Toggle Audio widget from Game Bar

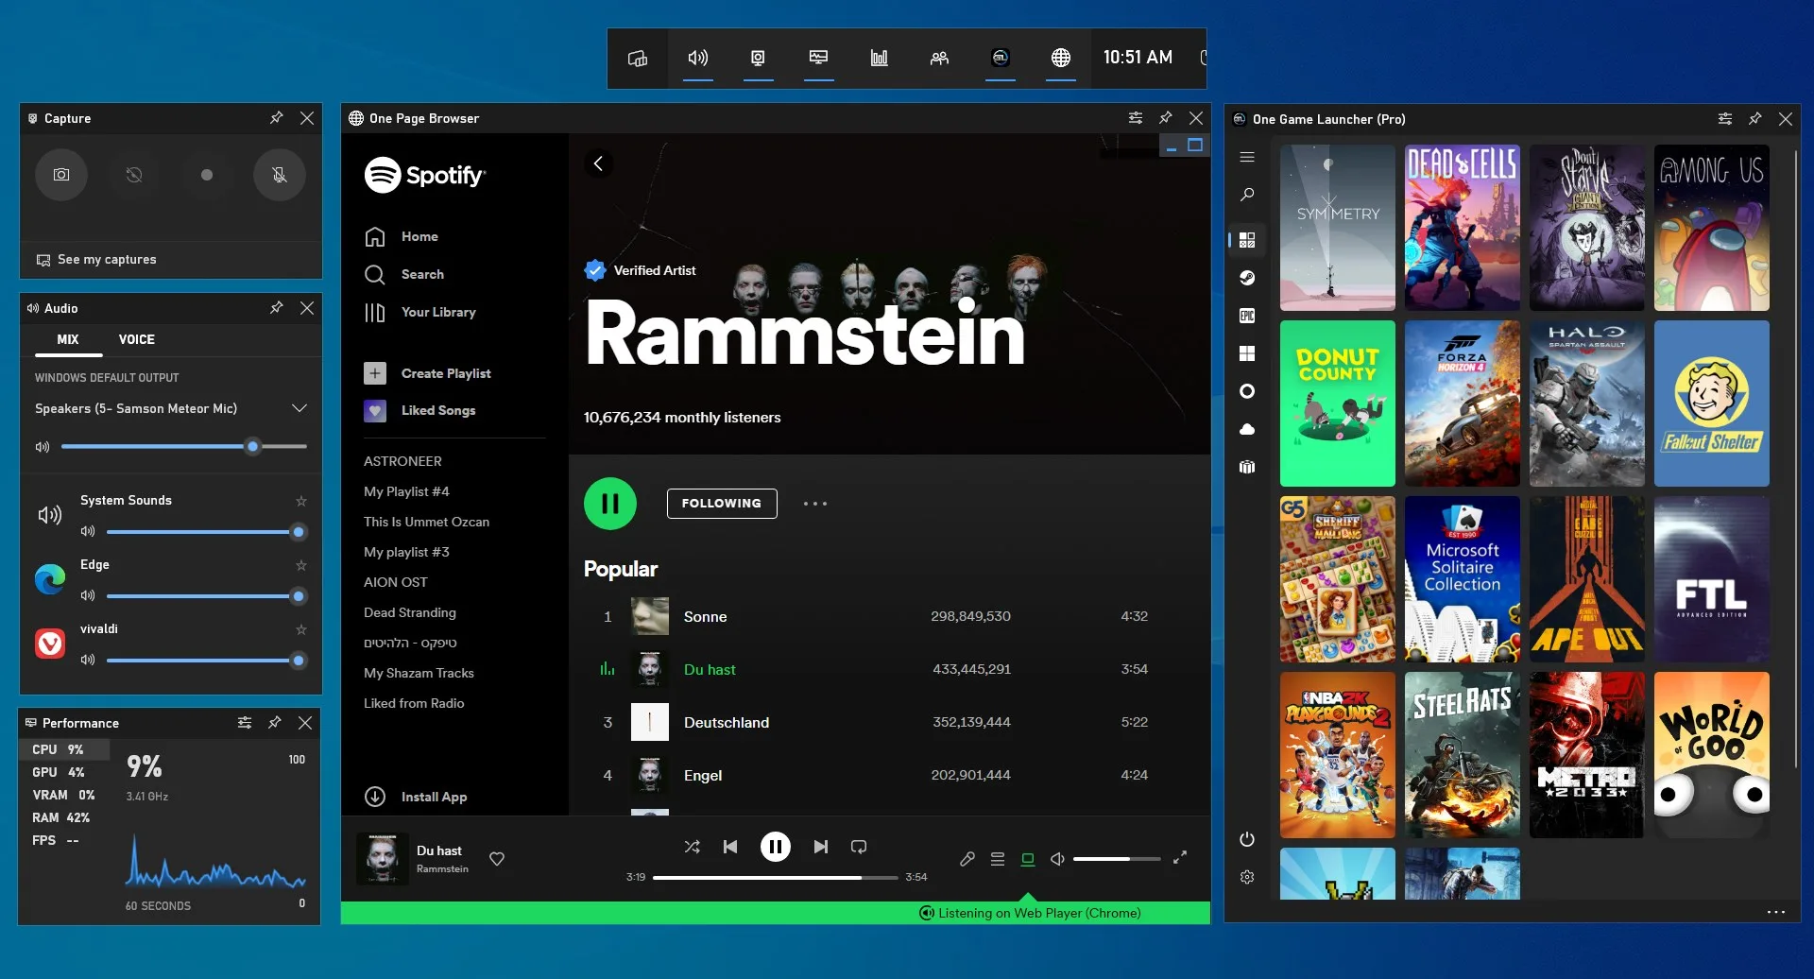[698, 59]
